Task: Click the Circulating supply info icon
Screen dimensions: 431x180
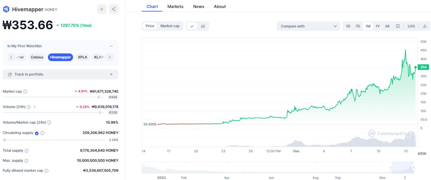Action: 42,133
